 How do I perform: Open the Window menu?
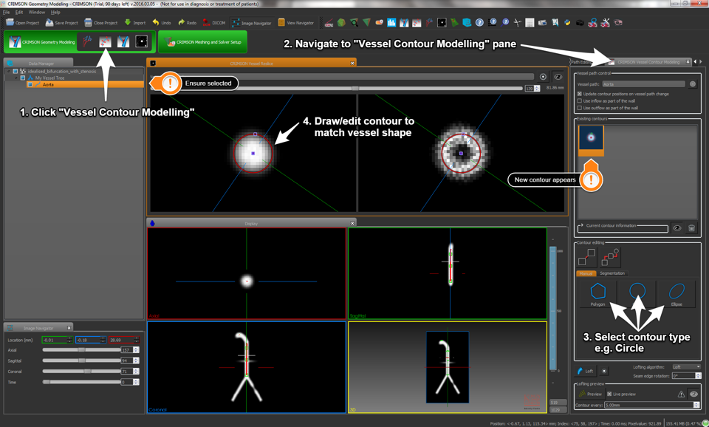coord(36,13)
